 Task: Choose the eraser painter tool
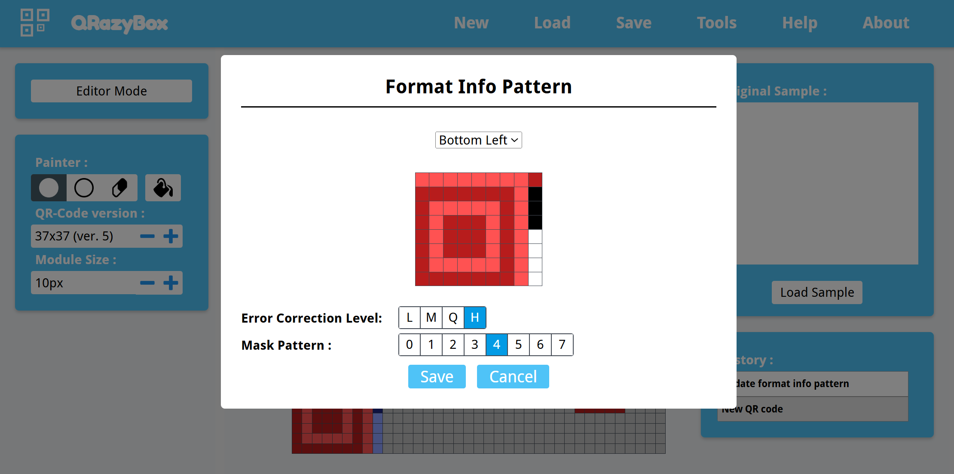tap(119, 188)
